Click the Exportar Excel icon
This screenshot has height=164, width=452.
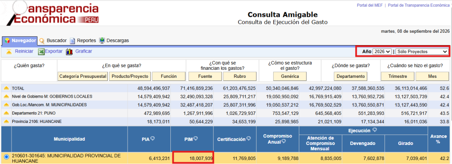tap(41, 52)
